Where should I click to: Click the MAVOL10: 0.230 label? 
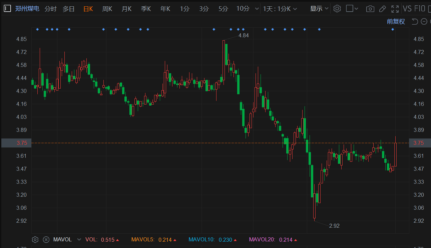click(212, 239)
